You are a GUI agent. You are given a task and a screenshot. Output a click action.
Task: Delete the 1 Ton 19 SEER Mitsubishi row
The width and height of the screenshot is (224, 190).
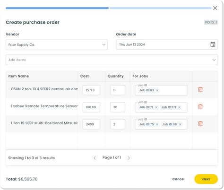click(200, 124)
